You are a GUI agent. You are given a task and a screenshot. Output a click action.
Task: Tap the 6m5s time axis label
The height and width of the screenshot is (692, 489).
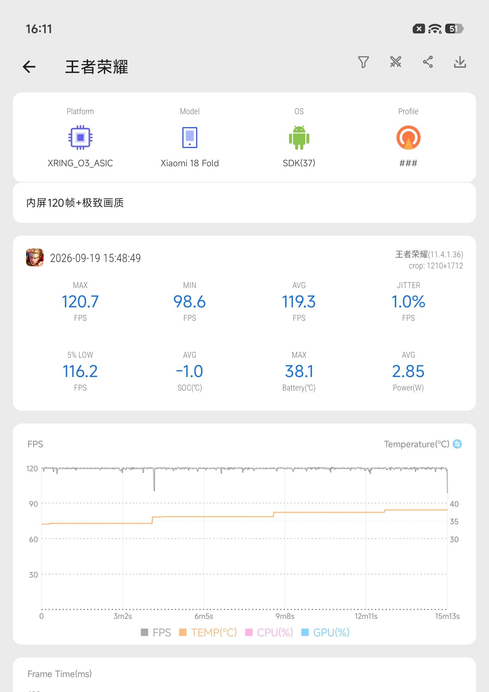[204, 616]
